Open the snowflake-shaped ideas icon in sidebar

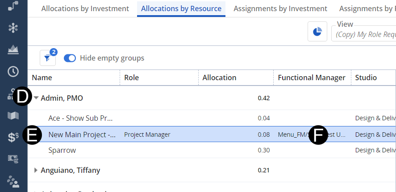click(13, 28)
